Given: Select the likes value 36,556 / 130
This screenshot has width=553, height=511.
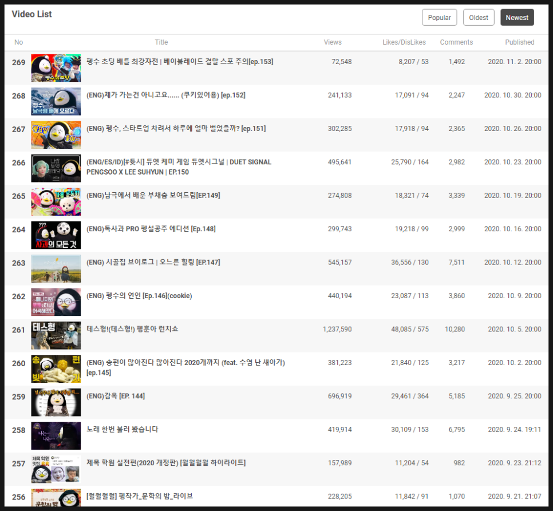Looking at the screenshot, I should click(410, 263).
